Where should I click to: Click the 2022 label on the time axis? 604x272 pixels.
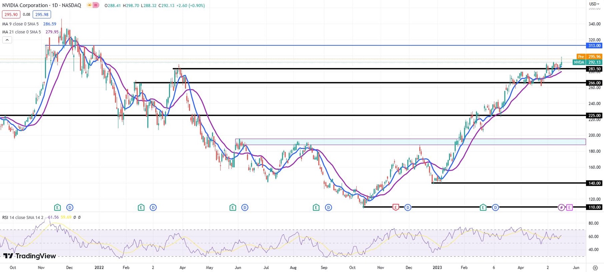point(100,267)
